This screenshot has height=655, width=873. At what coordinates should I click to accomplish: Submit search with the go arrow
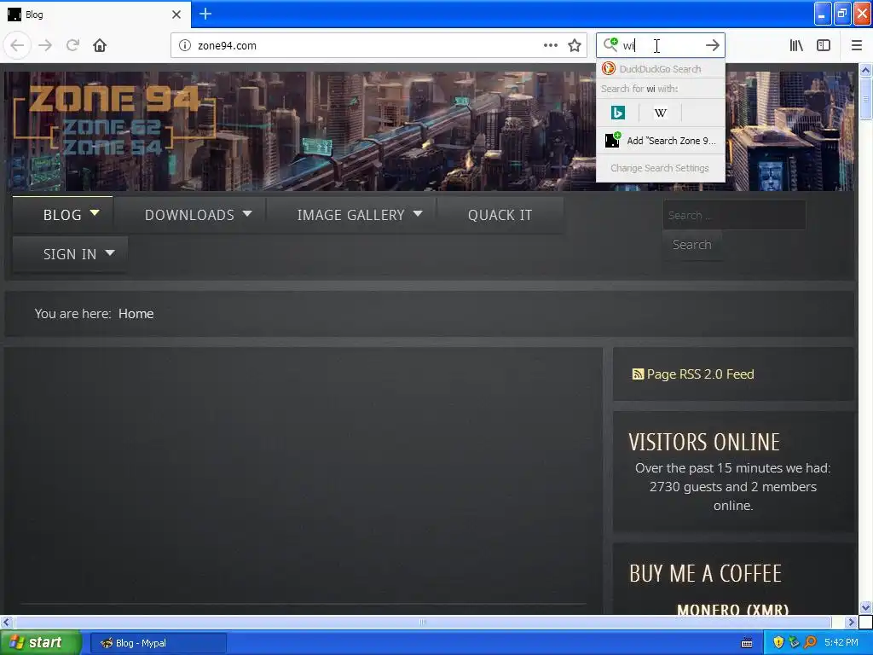[712, 45]
